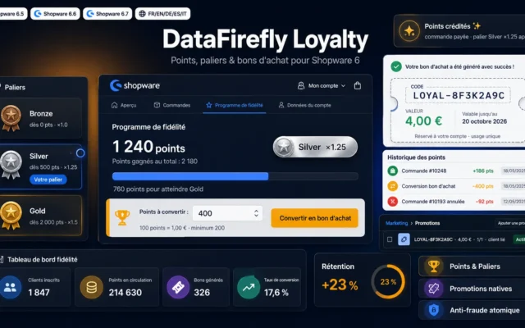The image size is (525, 328).
Task: Open the FR/EN/DE/ES/IT language selector
Action: coord(162,14)
